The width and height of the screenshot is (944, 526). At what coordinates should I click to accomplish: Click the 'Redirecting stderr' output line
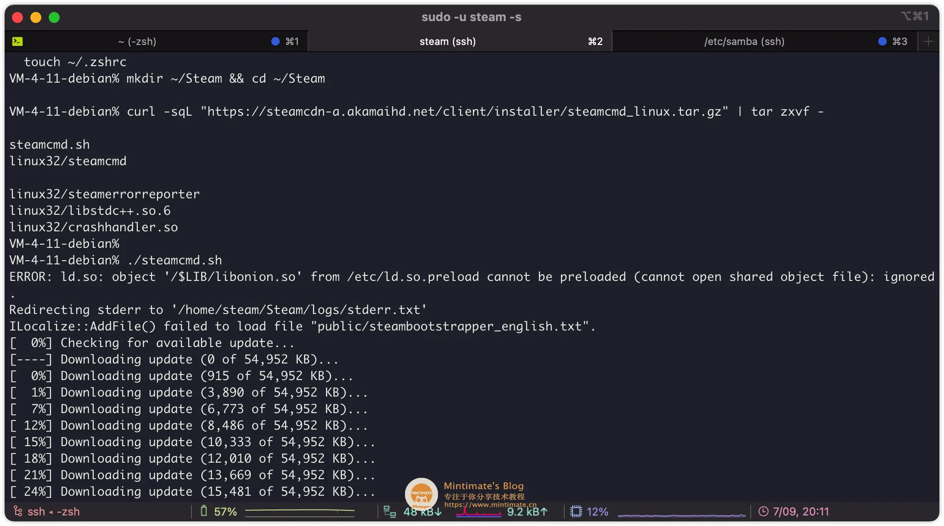(x=218, y=310)
